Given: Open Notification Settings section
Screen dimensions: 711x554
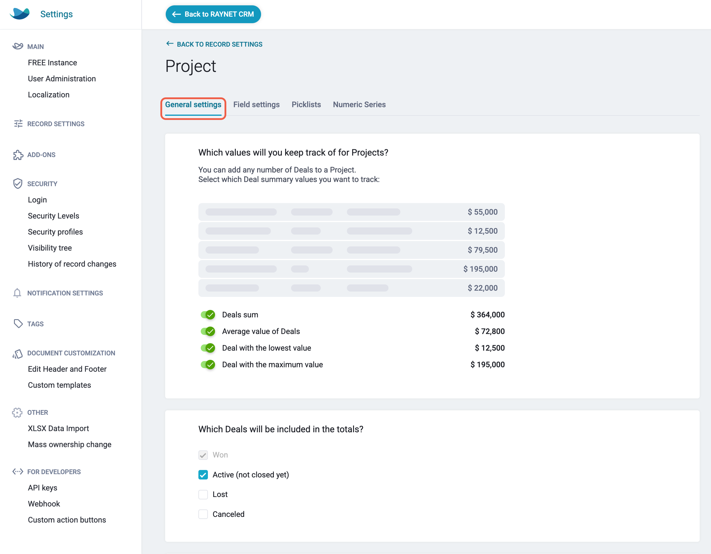Looking at the screenshot, I should [x=65, y=293].
